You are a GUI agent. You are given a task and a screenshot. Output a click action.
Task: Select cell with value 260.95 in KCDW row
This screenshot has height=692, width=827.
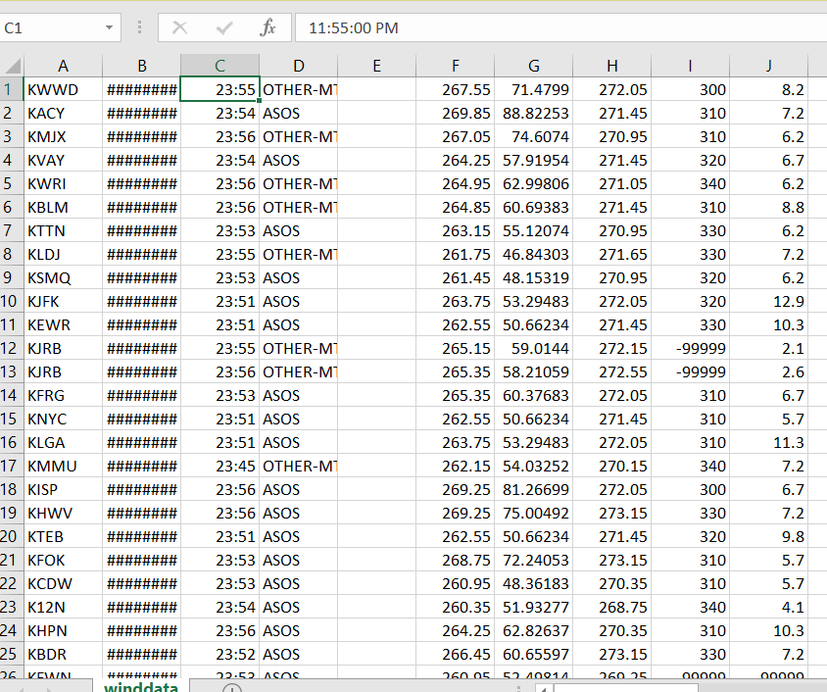(456, 583)
